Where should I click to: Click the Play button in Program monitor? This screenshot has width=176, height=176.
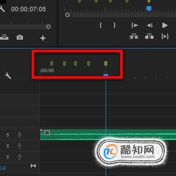point(165,25)
